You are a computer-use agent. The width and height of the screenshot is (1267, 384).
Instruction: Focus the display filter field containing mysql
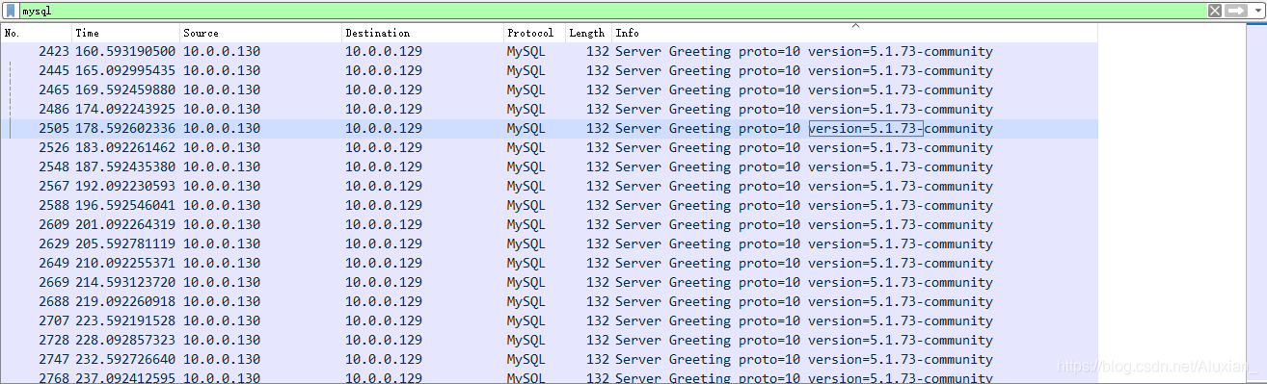point(612,11)
